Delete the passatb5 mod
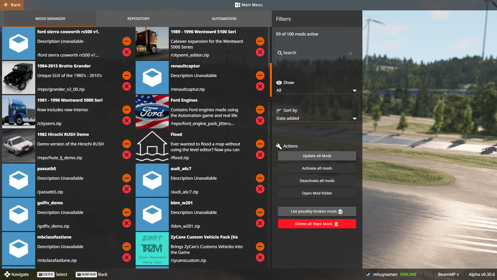The width and height of the screenshot is (497, 280). (127, 189)
